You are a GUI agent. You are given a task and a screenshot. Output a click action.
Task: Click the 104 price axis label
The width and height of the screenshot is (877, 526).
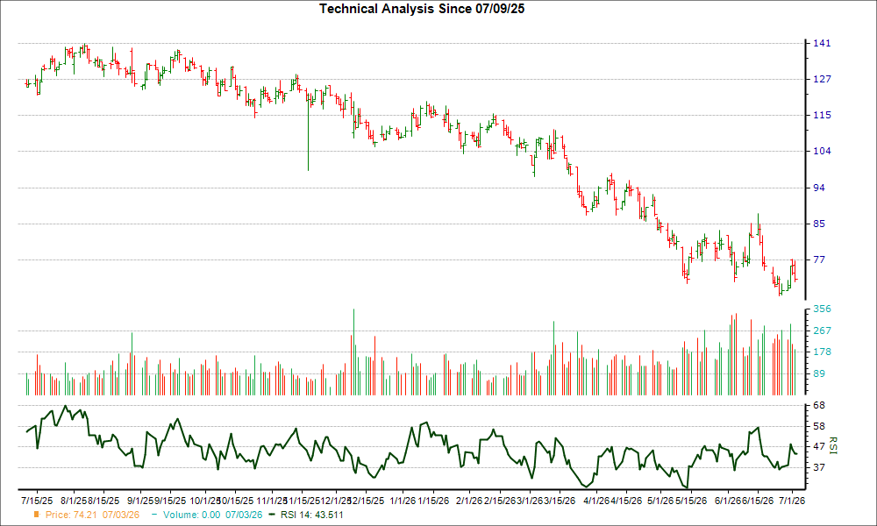point(822,151)
